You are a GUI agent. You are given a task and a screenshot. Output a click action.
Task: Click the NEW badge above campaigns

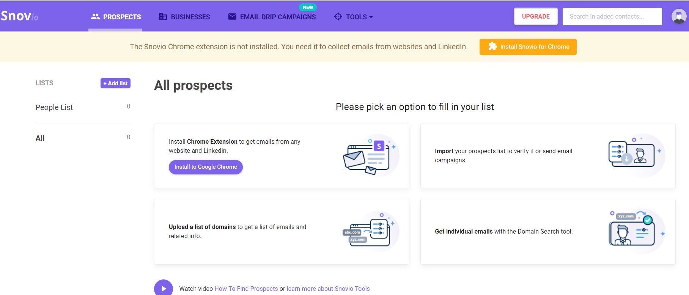click(x=308, y=7)
